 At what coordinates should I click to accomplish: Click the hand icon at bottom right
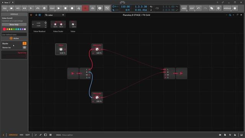pos(235,135)
